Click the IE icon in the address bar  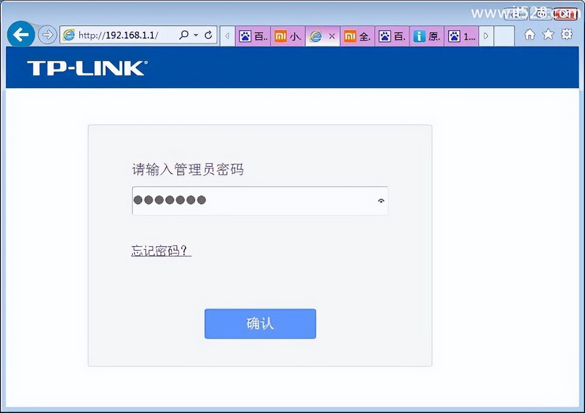point(69,35)
